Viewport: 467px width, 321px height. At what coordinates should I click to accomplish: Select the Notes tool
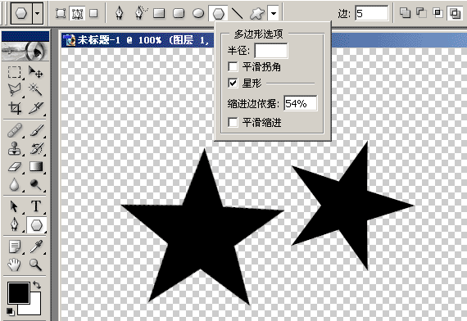coord(14,246)
